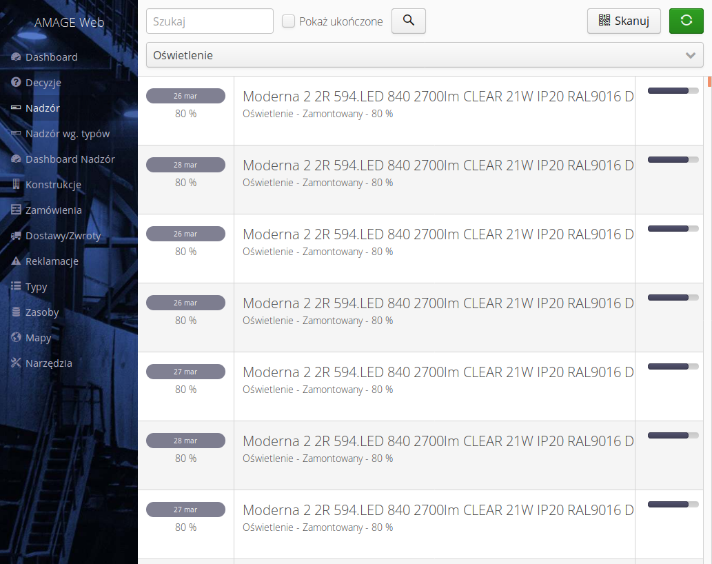Image resolution: width=712 pixels, height=564 pixels.
Task: Click the Zasoby database icon
Action: tap(16, 312)
